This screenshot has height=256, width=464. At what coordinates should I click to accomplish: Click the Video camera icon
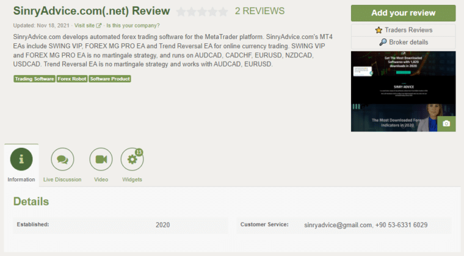pos(101,160)
